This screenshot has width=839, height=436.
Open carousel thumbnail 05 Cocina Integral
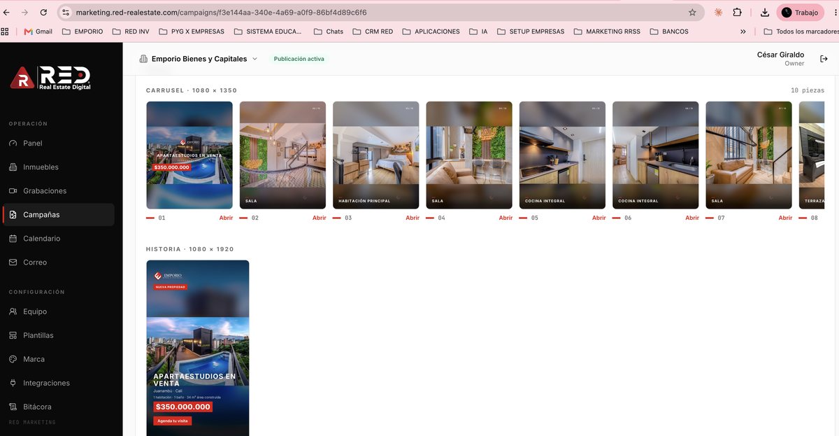pos(563,155)
